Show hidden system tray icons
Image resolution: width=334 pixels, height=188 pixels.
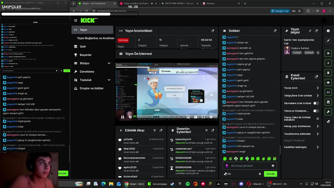tap(301, 184)
